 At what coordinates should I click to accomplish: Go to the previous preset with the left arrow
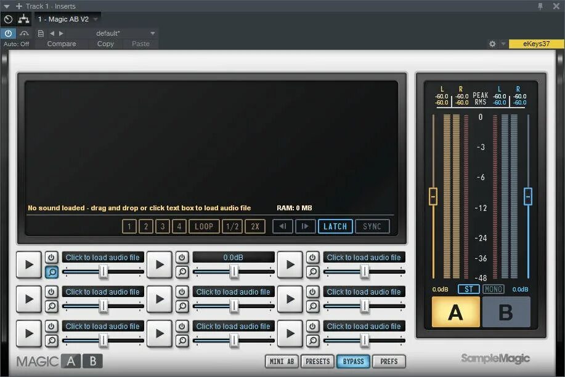click(x=52, y=33)
